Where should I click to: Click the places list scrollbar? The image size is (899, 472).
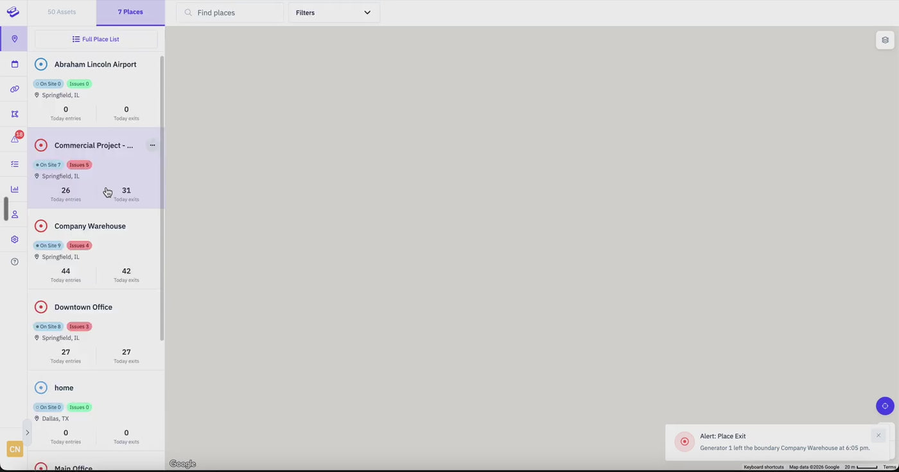[x=162, y=198]
